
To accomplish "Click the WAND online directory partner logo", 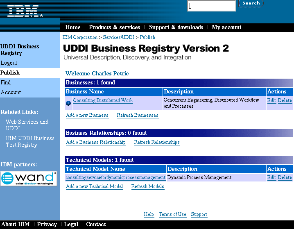I will [29, 179].
